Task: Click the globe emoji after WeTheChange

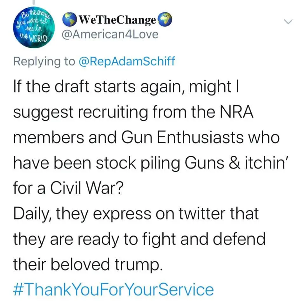Action: (165, 20)
